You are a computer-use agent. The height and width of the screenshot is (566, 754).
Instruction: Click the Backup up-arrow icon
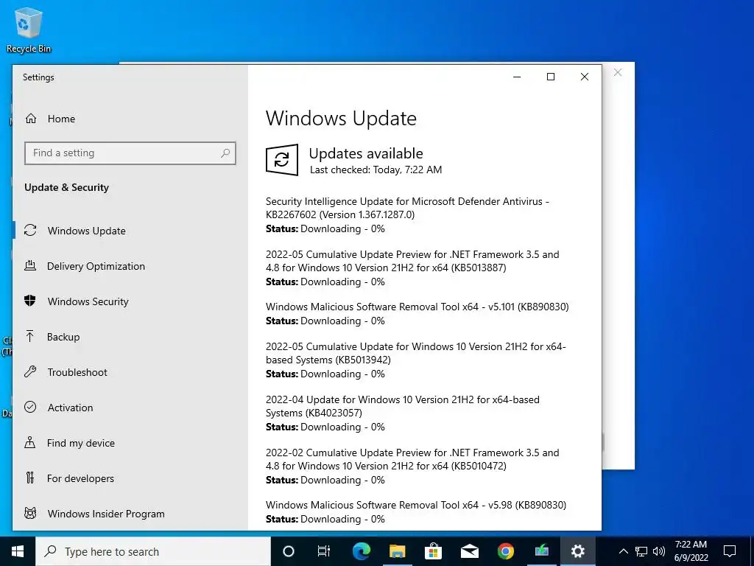tap(29, 336)
